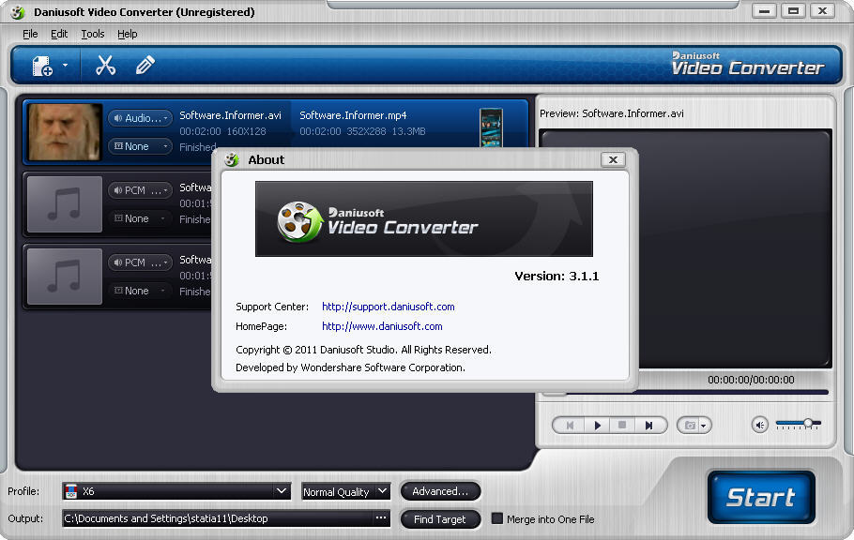The image size is (854, 540).
Task: Open PCM audio dropdown in third file row
Action: (x=140, y=262)
